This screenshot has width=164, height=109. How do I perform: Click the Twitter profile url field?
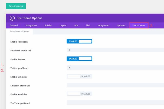(115, 67)
